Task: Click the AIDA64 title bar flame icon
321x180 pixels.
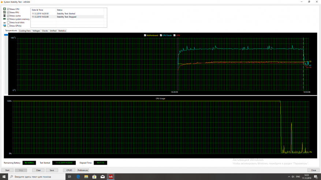Action: [x=2, y=2]
